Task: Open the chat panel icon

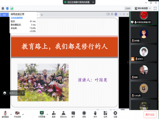Action: 73,114
